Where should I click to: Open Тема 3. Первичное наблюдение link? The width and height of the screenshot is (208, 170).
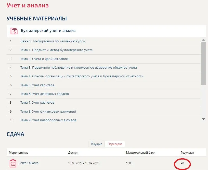pos(79,68)
